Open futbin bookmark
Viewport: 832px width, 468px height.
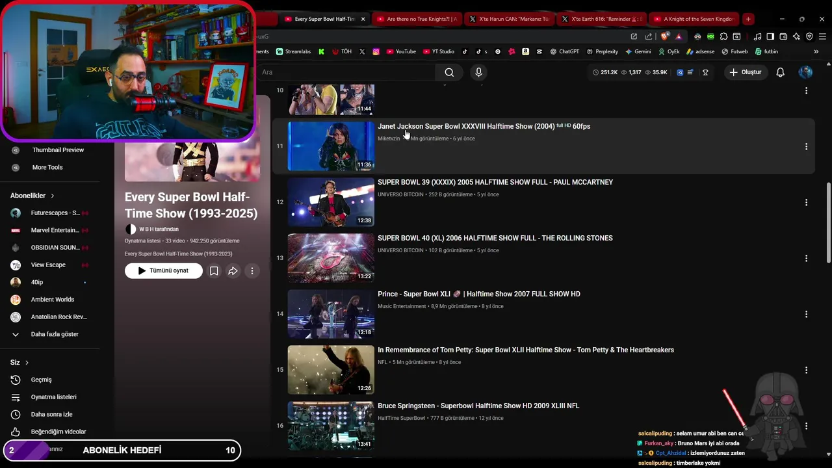point(766,51)
